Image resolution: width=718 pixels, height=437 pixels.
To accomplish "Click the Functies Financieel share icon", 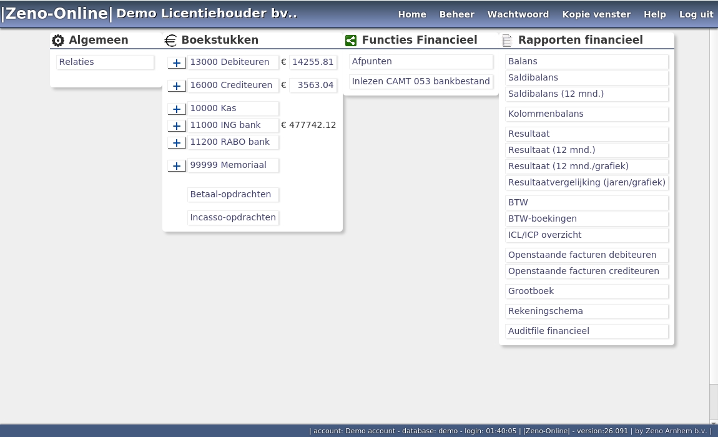I will [x=351, y=41].
